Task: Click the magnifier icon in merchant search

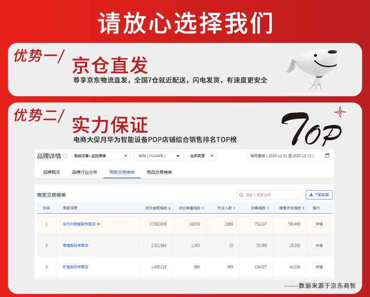Action: [x=241, y=195]
